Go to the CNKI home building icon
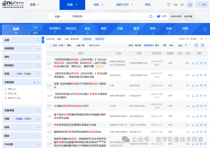The width and height of the screenshot is (210, 148). tap(190, 5)
